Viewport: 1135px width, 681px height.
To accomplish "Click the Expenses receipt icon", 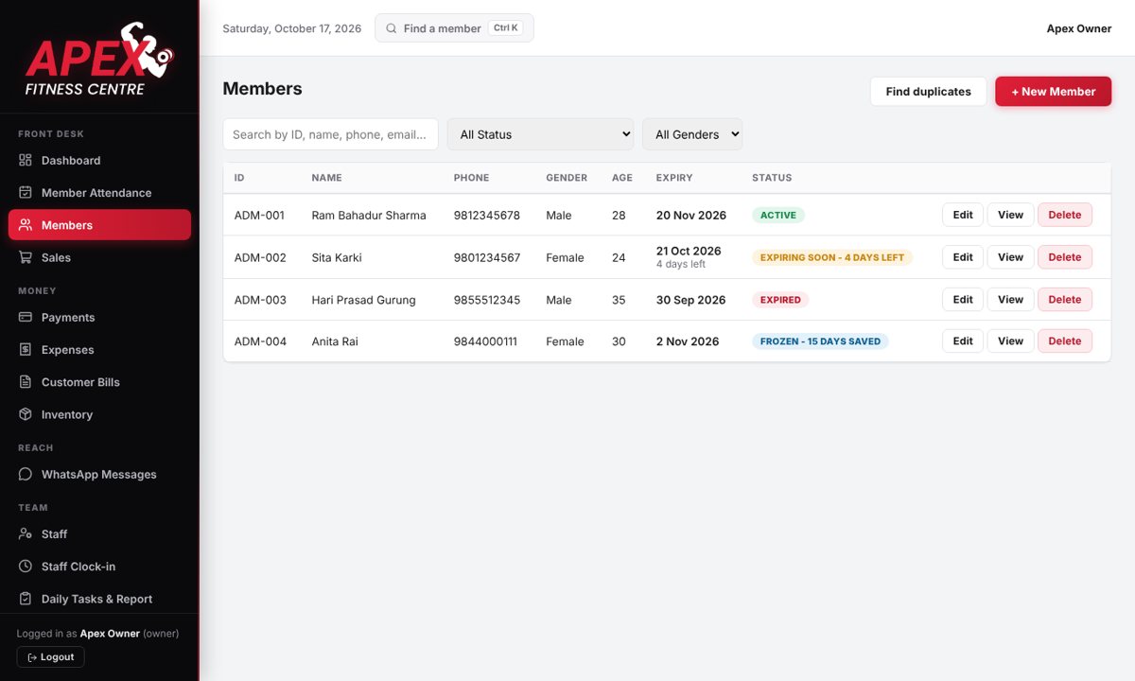I will 26,350.
